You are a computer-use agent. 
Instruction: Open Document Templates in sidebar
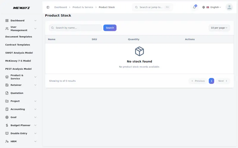[19, 37]
